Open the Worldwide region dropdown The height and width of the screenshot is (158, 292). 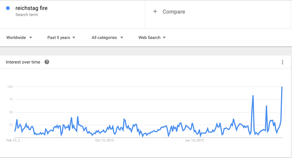19,38
